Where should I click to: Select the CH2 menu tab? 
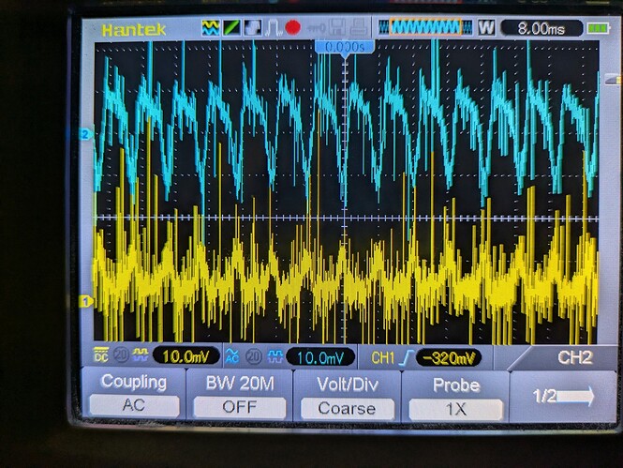(x=574, y=357)
